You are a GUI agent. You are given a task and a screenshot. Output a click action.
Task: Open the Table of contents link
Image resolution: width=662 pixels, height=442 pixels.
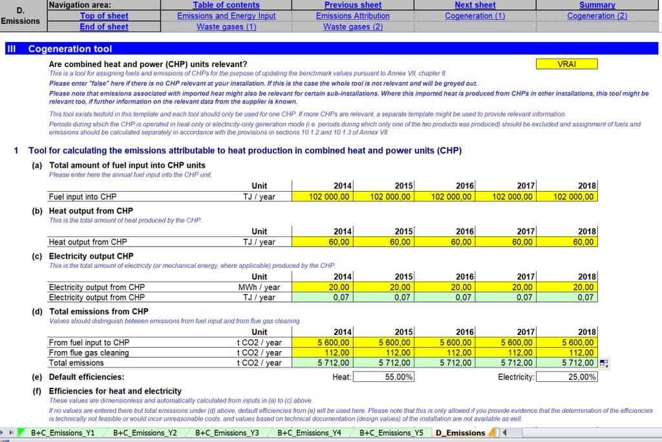226,5
